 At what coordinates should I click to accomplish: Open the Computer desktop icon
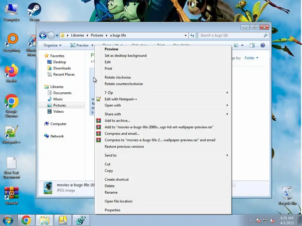click(x=12, y=12)
